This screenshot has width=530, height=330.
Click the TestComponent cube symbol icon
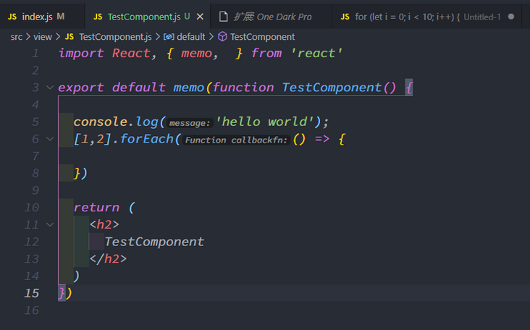coord(222,36)
